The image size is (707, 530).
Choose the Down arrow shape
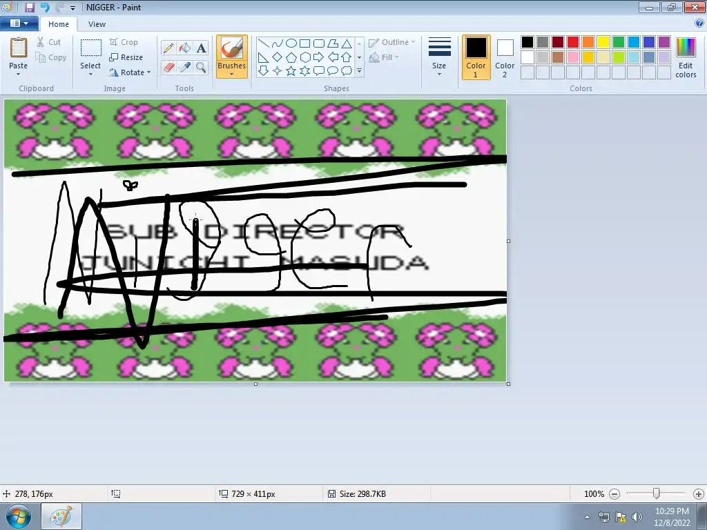(x=264, y=71)
